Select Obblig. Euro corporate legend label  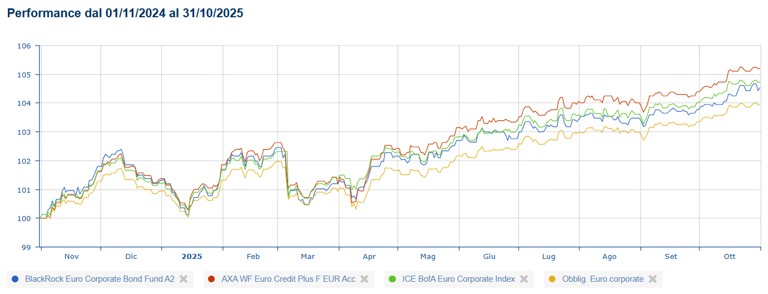[602, 279]
